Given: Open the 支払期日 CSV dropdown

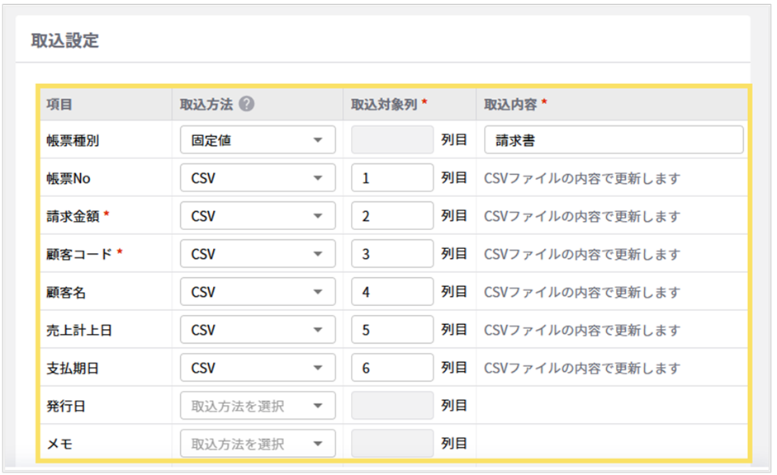Looking at the screenshot, I should [x=257, y=367].
